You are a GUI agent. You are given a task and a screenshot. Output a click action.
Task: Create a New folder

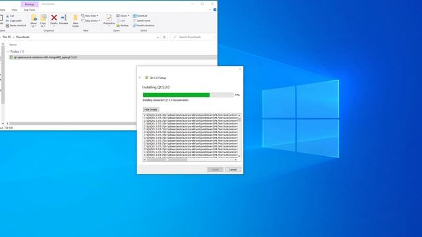76,20
